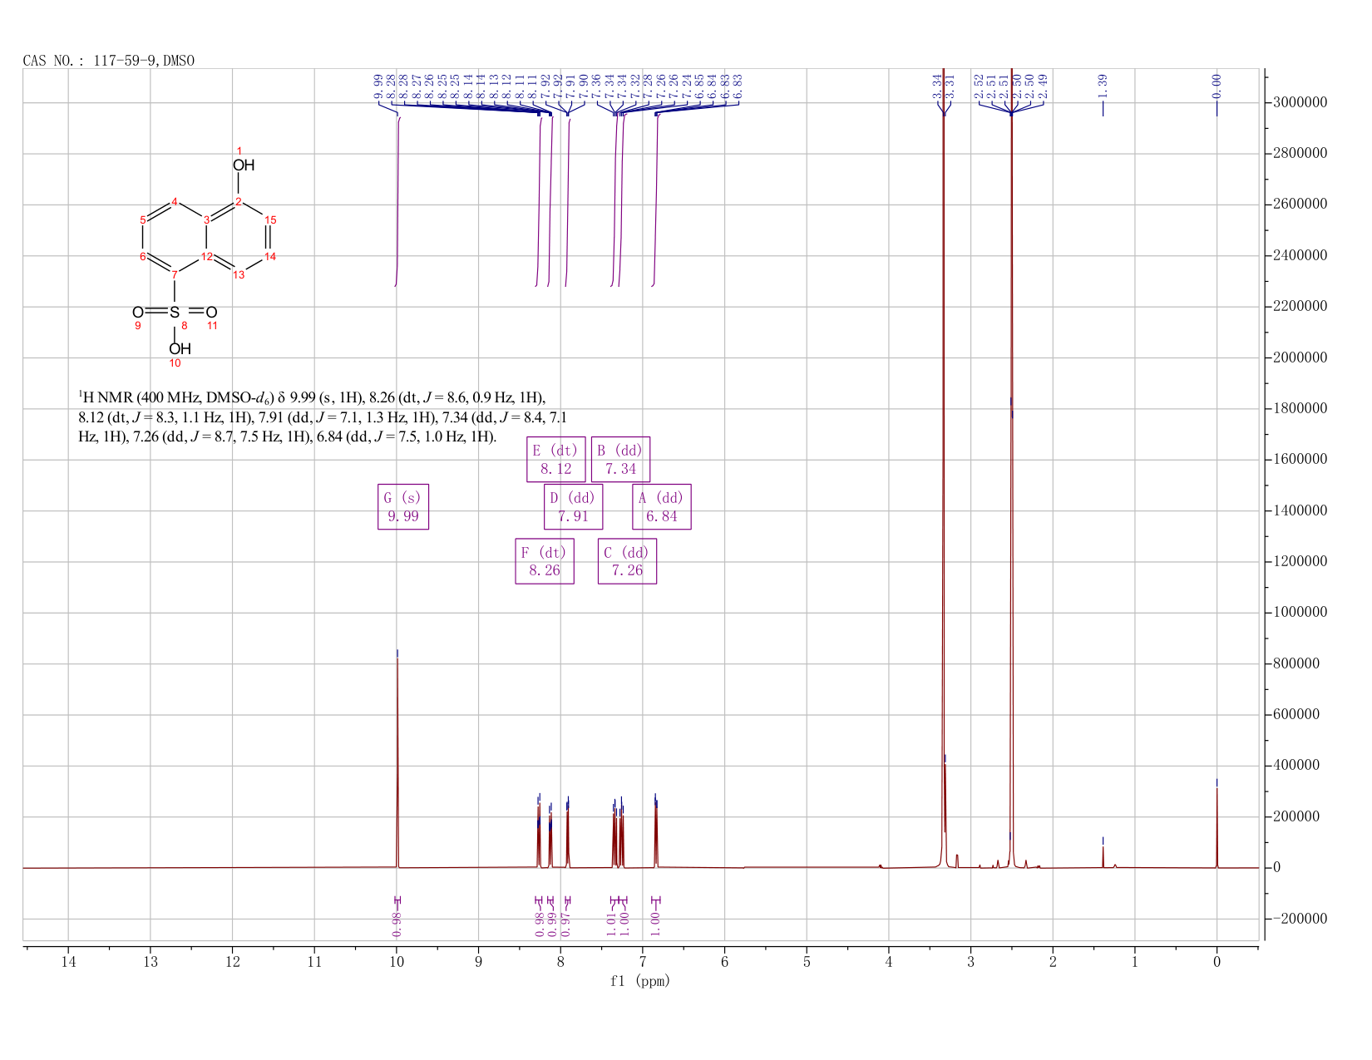Viewport: 1372px width, 1060px height.
Task: Click the sulfonic OH labeled 10
Action: tap(180, 349)
